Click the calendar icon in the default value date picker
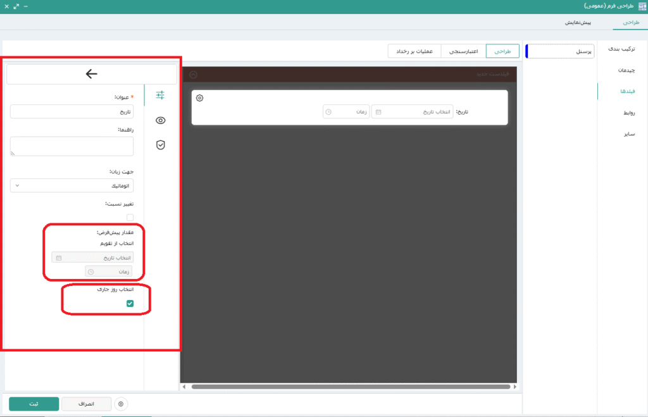This screenshot has height=417, width=648. [59, 258]
